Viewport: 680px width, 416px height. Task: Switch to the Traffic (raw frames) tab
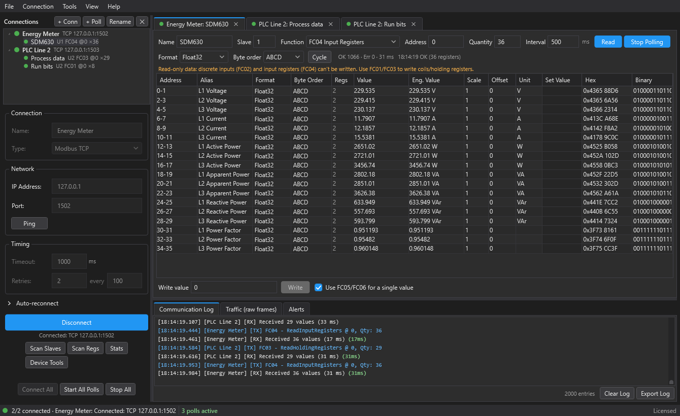[x=251, y=309]
